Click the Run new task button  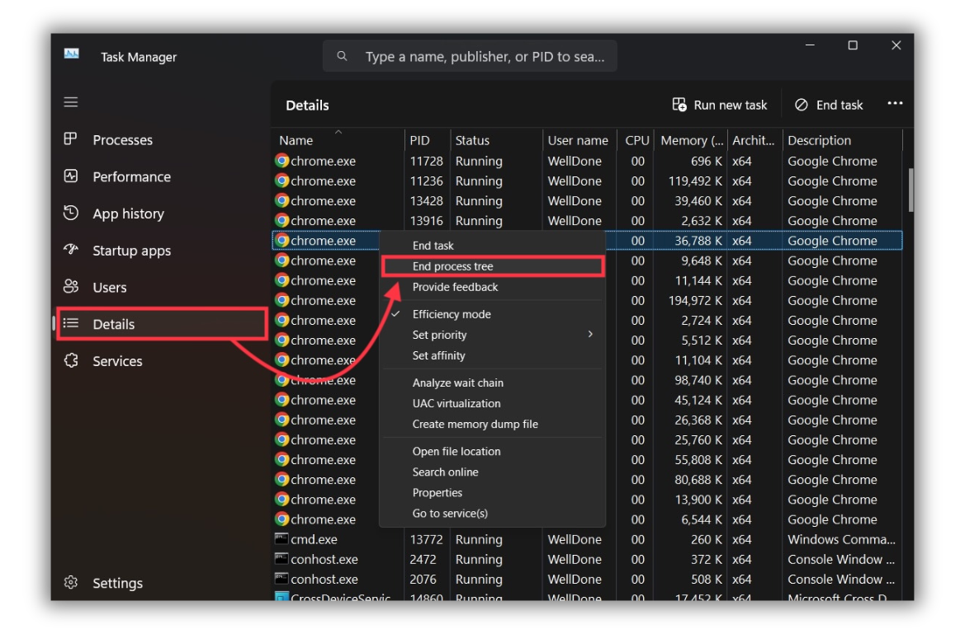coord(720,105)
